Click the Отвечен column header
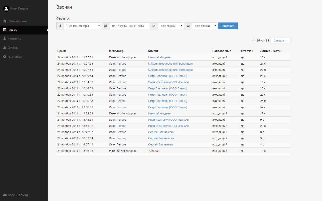The image size is (322, 201). (x=247, y=51)
